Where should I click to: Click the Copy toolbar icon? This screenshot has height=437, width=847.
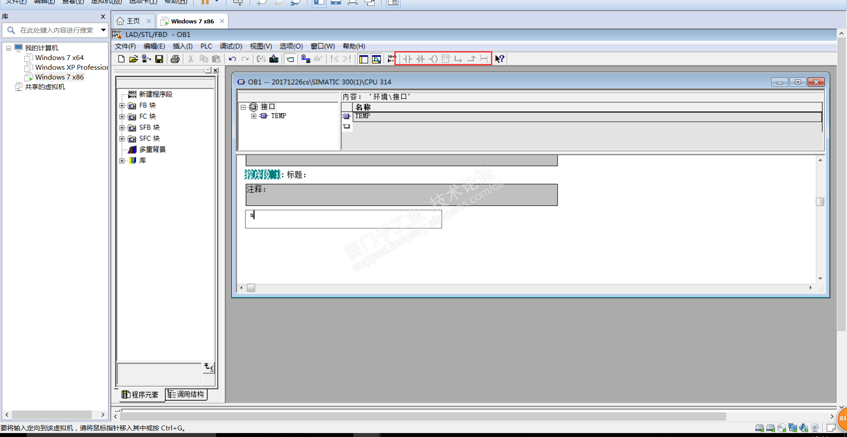pyautogui.click(x=203, y=59)
